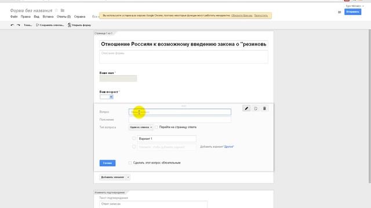Click the Добавить элемент button
Image resolution: width=371 pixels, height=208 pixels.
point(112,177)
